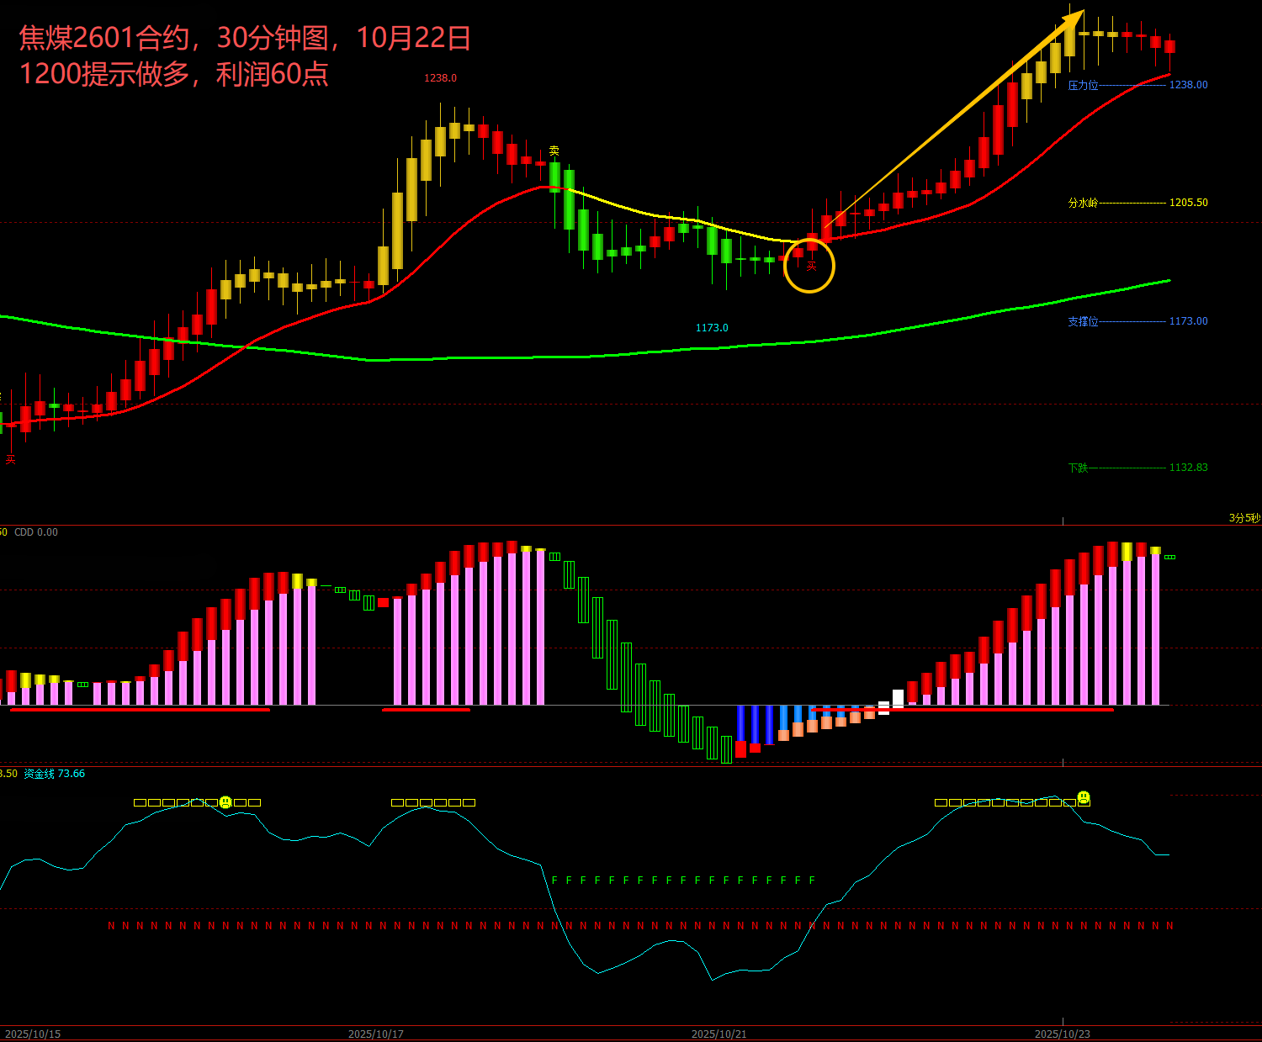Click the 2025/10/23 date on the time axis
1262x1042 pixels.
point(1062,1034)
